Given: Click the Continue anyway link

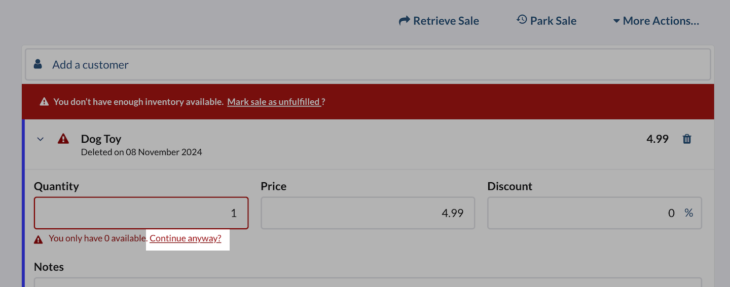Looking at the screenshot, I should click(x=186, y=238).
